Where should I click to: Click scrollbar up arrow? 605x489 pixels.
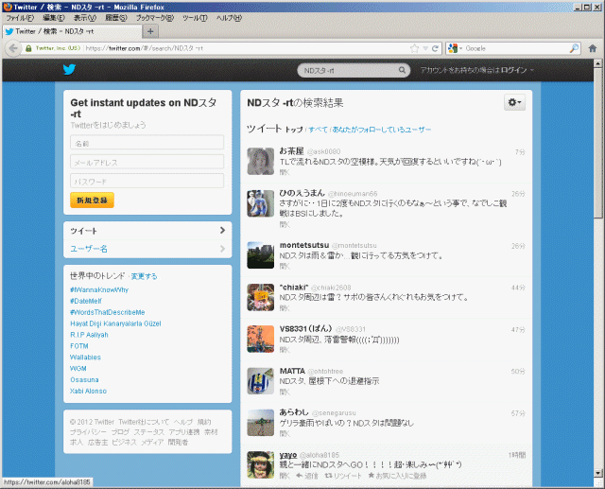pos(597,63)
